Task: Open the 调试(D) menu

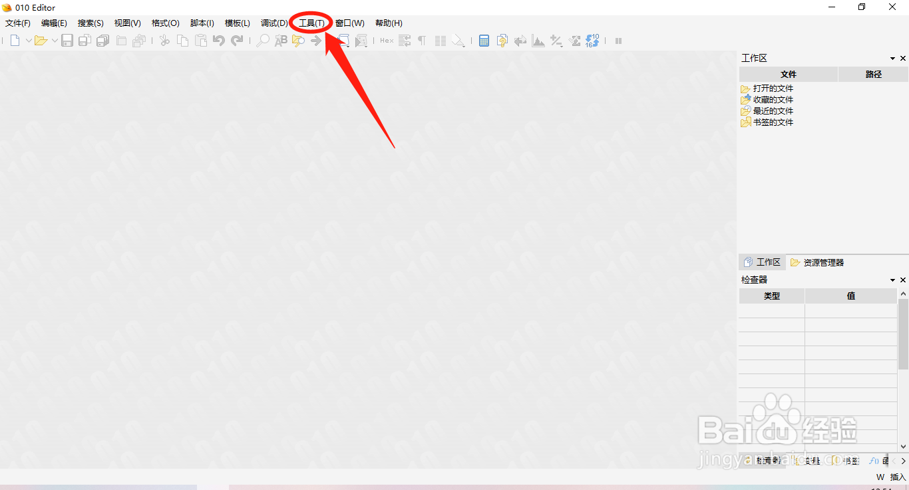Action: (x=274, y=23)
